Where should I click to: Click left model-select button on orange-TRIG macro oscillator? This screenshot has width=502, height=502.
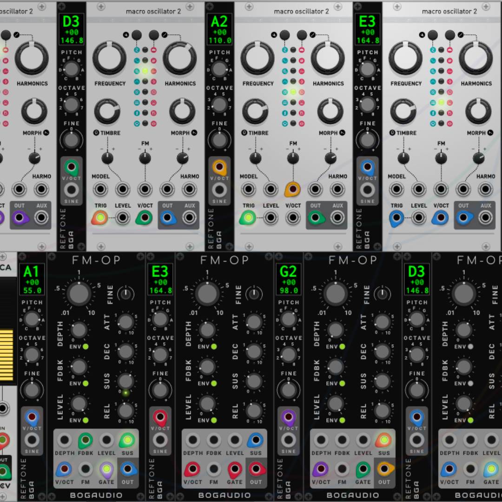[137, 35]
